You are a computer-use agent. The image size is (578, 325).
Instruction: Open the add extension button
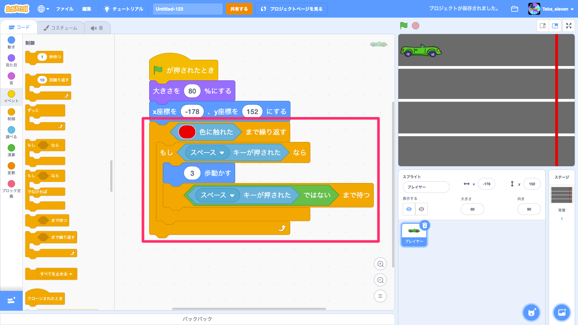pyautogui.click(x=11, y=300)
